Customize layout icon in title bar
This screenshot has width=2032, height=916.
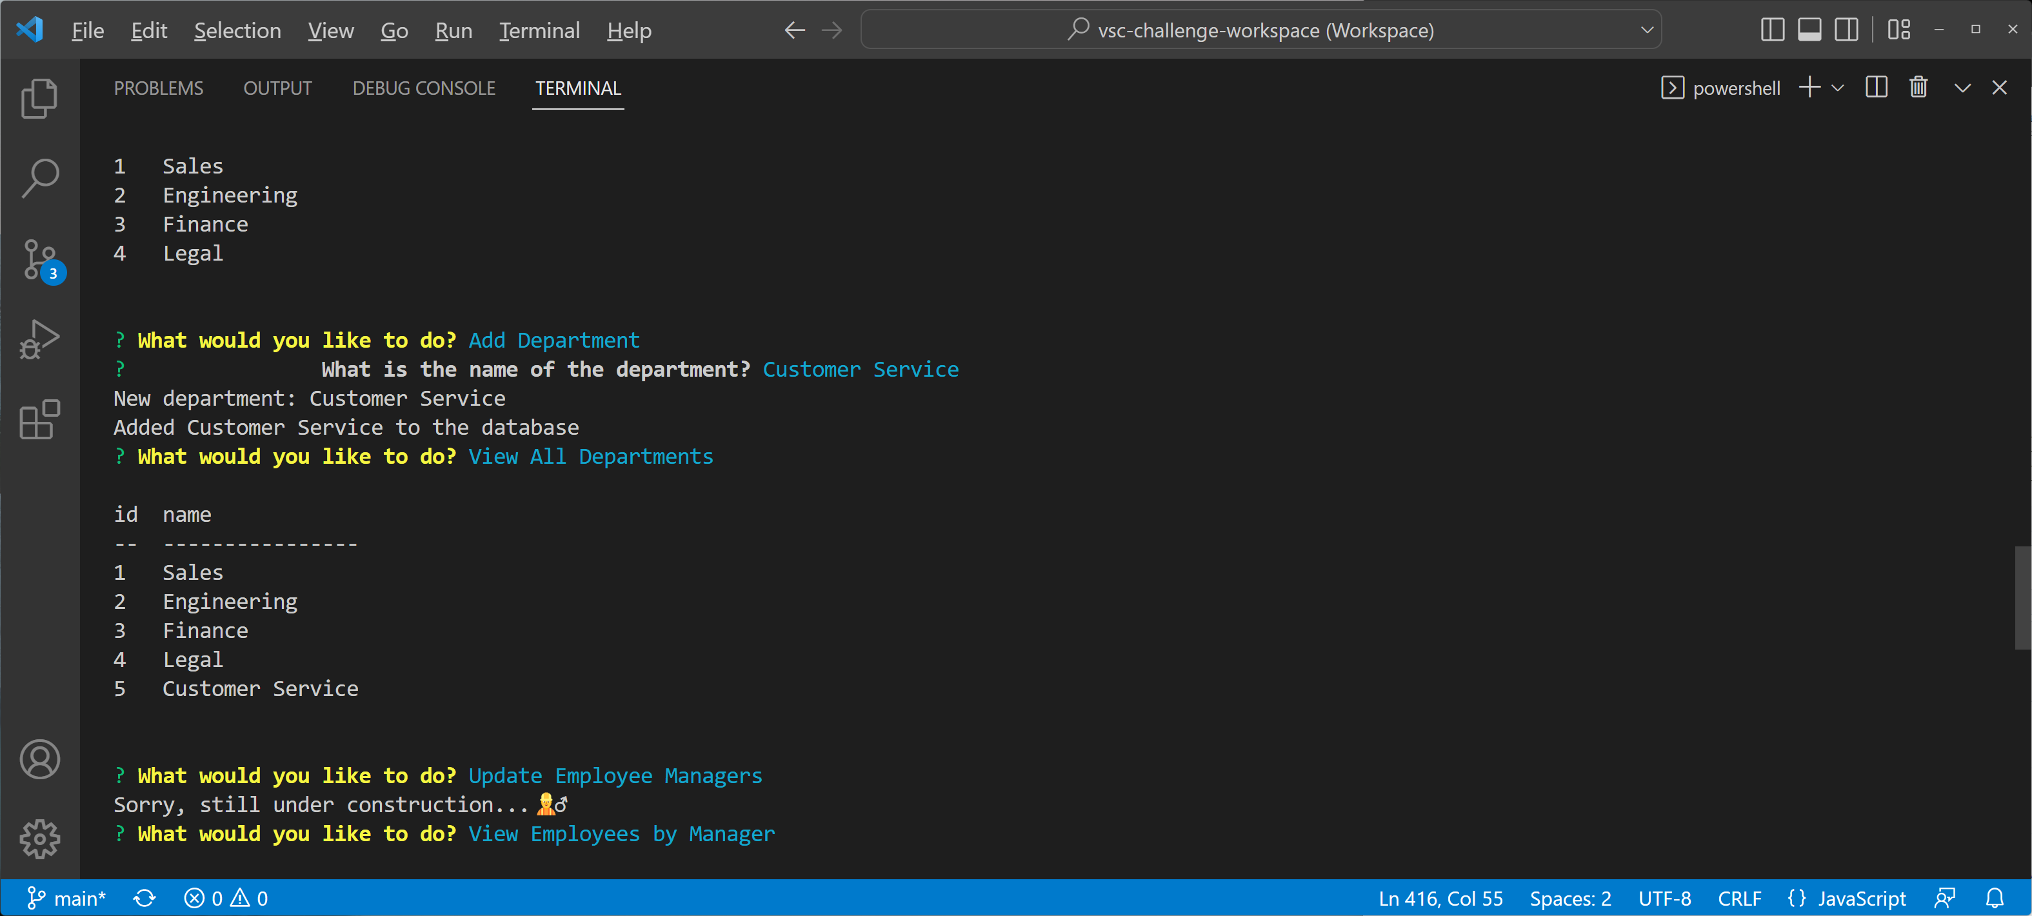pos(1898,30)
